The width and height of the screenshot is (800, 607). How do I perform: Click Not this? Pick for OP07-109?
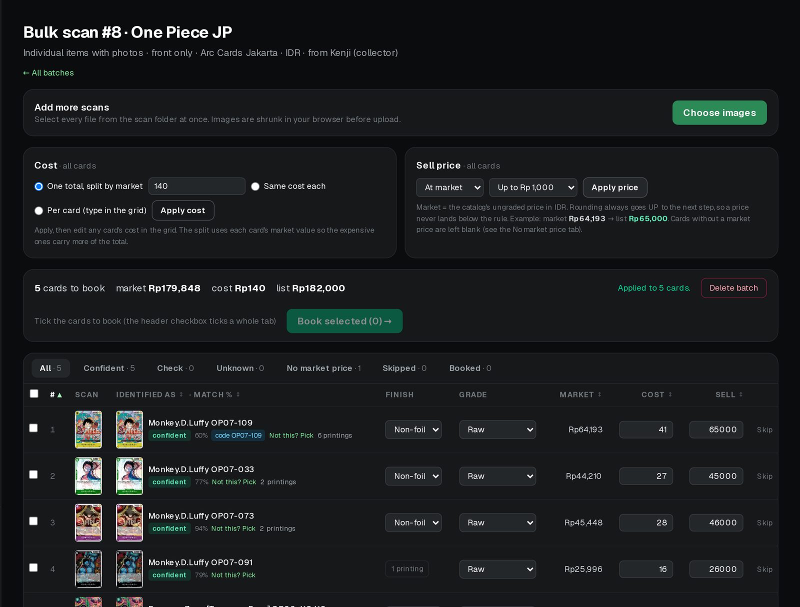pos(291,435)
